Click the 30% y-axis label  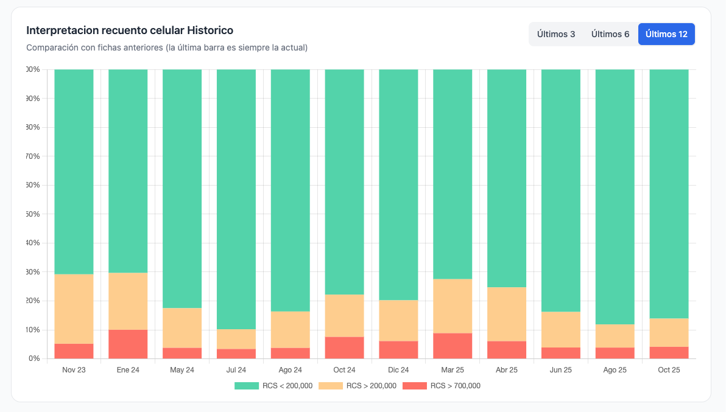[33, 272]
